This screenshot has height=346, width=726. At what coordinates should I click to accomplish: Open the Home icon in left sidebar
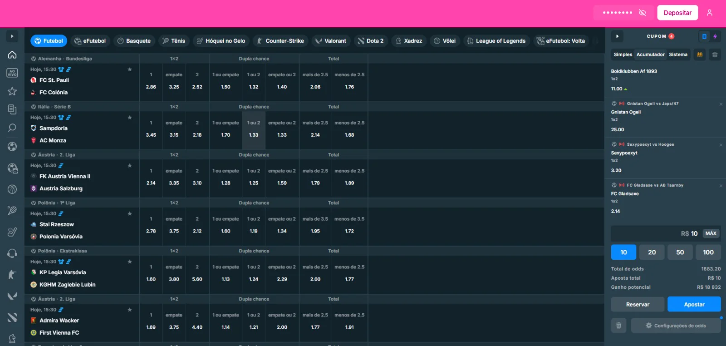12,55
